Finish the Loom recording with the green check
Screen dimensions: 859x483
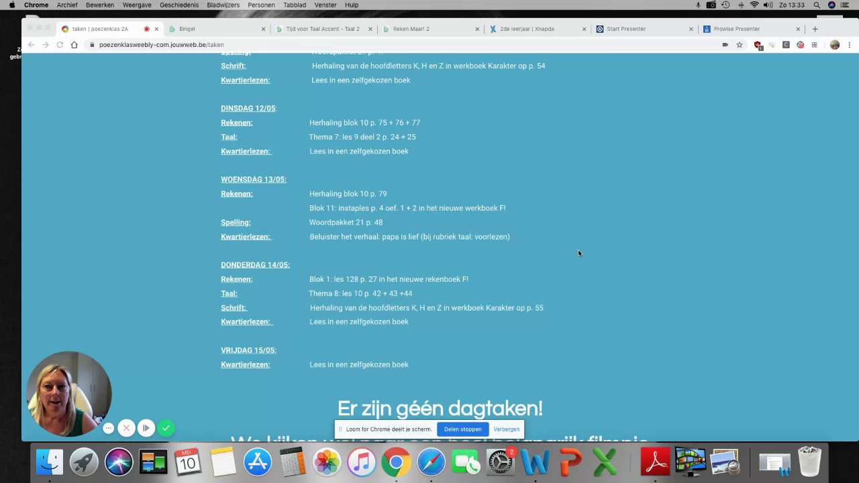click(x=166, y=427)
